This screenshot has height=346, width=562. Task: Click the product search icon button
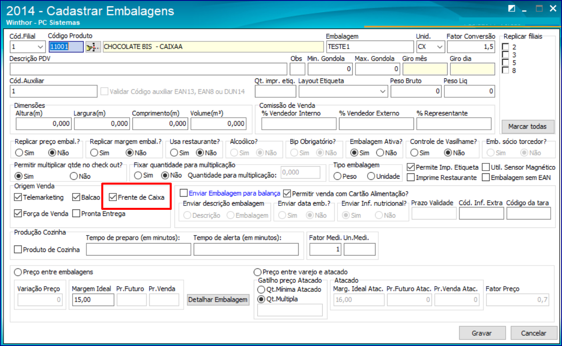93,47
